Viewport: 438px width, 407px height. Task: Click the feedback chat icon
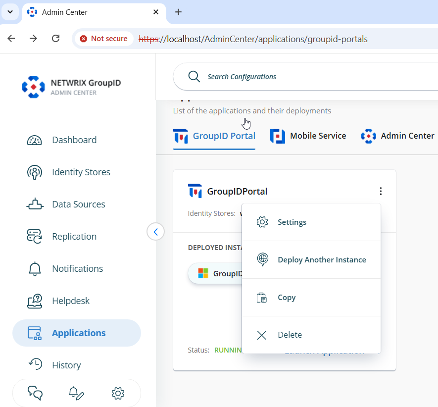[35, 393]
